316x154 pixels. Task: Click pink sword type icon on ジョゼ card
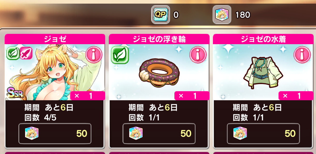pos(26,53)
